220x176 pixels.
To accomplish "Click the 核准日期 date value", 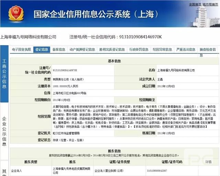I will click(166, 133).
